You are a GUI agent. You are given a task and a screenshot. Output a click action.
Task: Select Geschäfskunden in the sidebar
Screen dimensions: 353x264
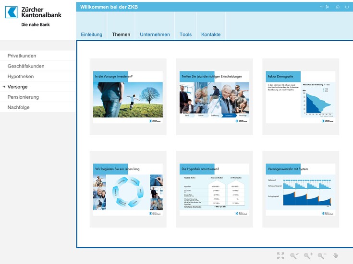(38, 66)
